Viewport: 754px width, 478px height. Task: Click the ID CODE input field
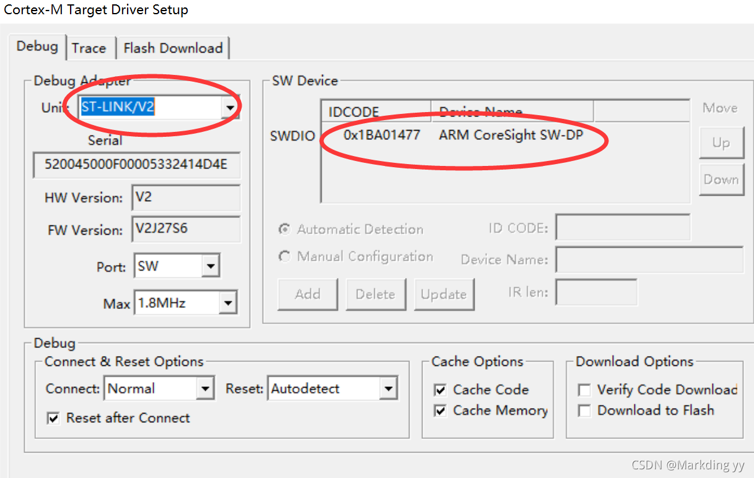(x=623, y=227)
